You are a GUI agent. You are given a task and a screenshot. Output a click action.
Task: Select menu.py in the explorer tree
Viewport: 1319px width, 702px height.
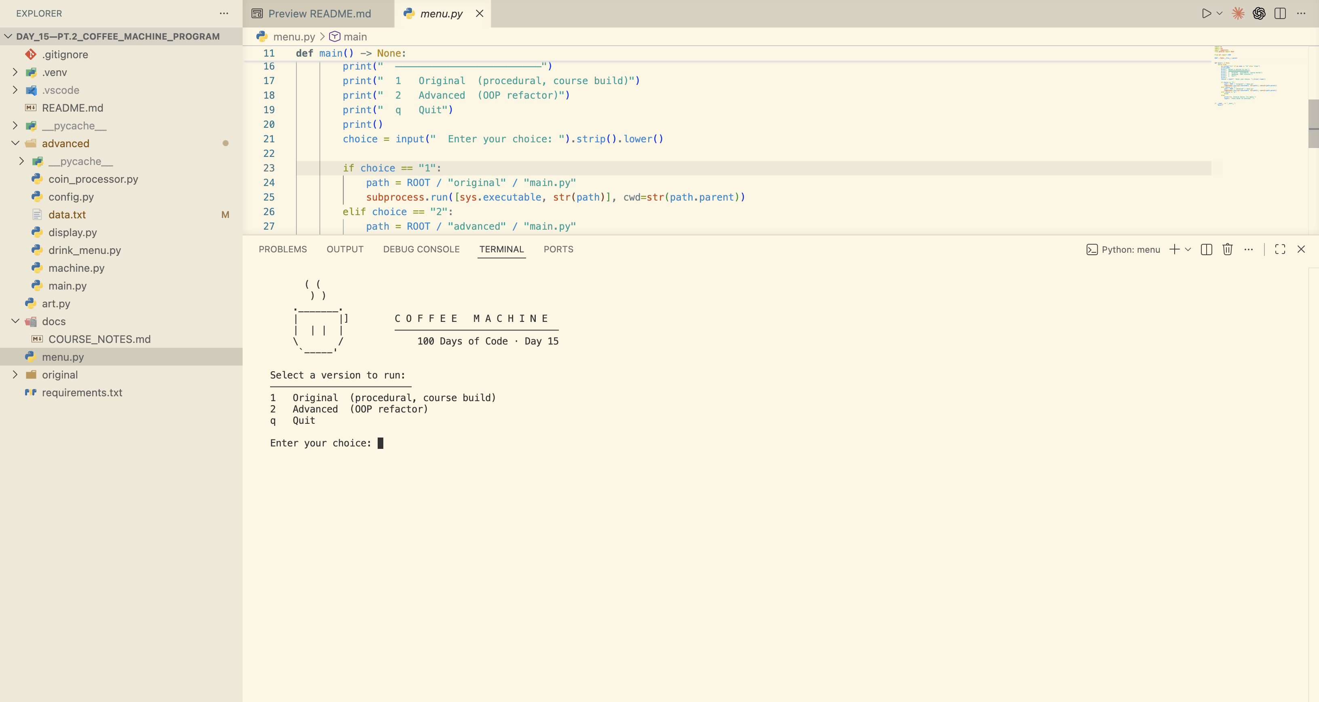pos(121,357)
